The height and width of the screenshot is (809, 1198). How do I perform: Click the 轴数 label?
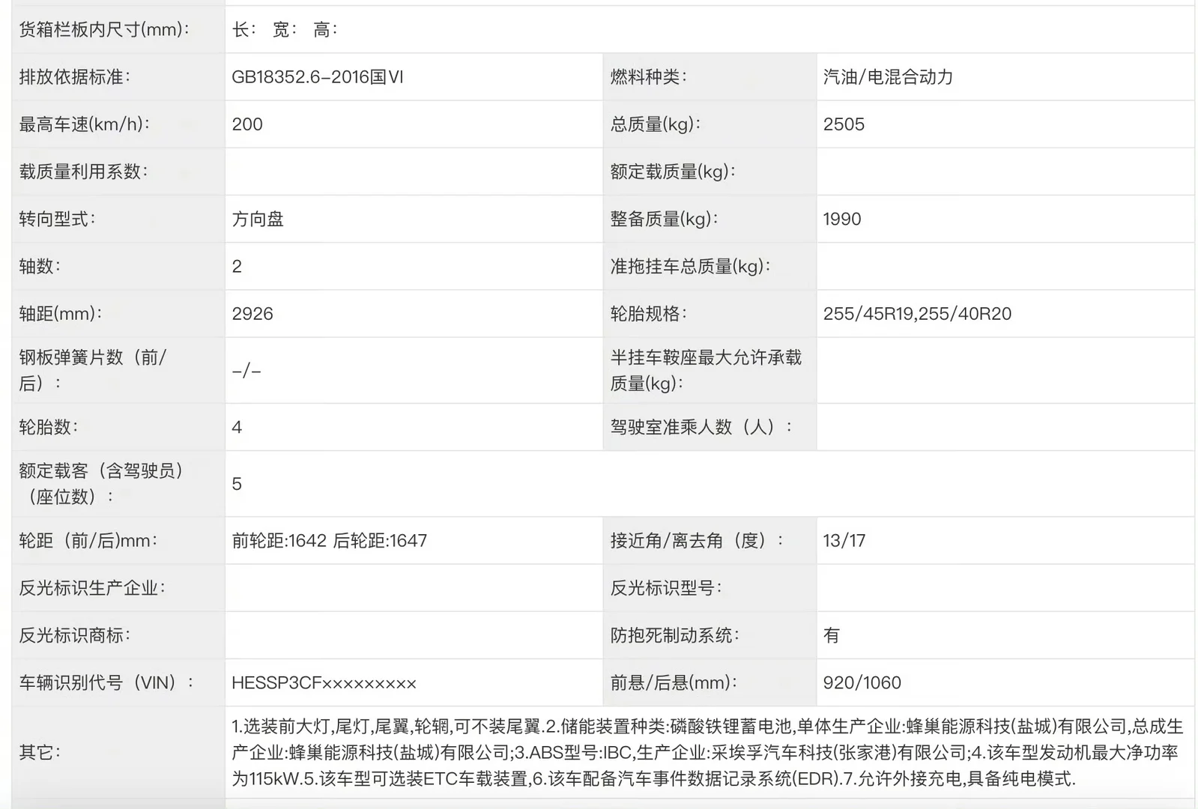[40, 267]
